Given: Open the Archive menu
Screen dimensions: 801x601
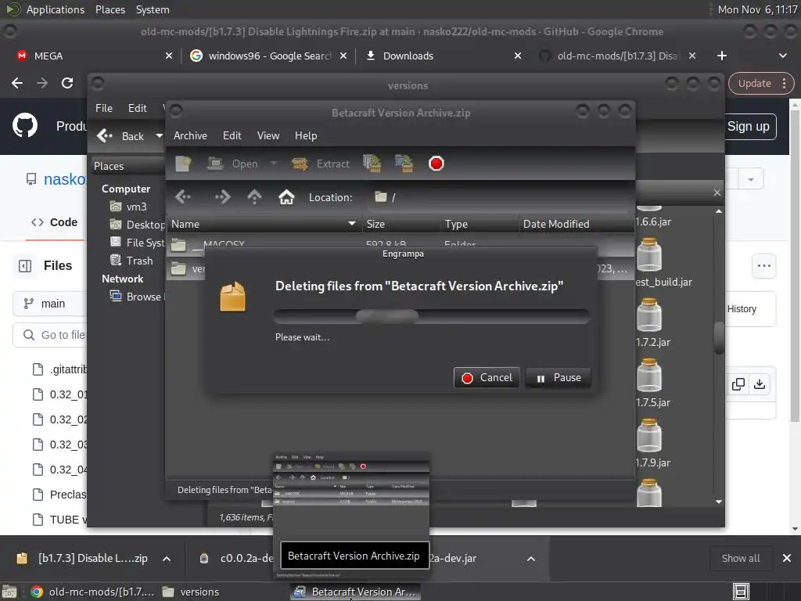Looking at the screenshot, I should (x=190, y=135).
